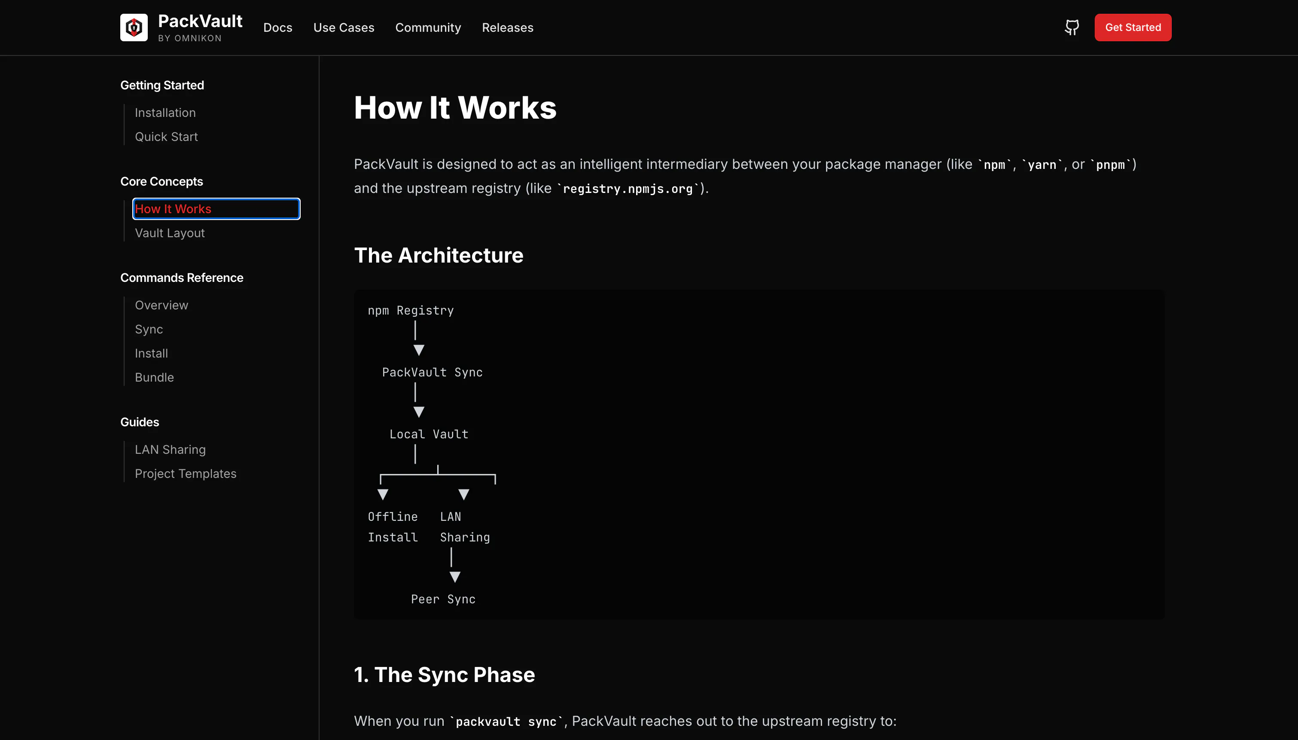Click the 1. The Sync Phase heading
This screenshot has height=740, width=1298.
click(x=445, y=675)
